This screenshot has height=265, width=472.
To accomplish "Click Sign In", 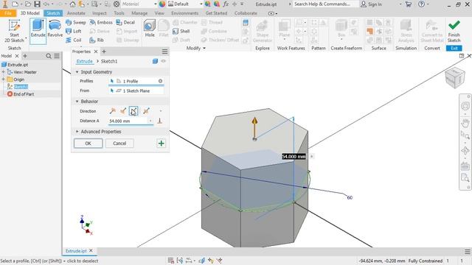I will pyautogui.click(x=372, y=4).
